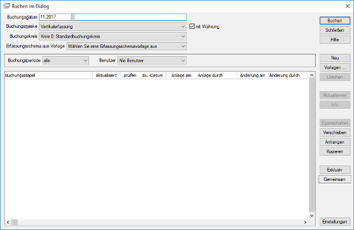
Task: Open the Buchungsmaske dropdown
Action: [x=113, y=27]
